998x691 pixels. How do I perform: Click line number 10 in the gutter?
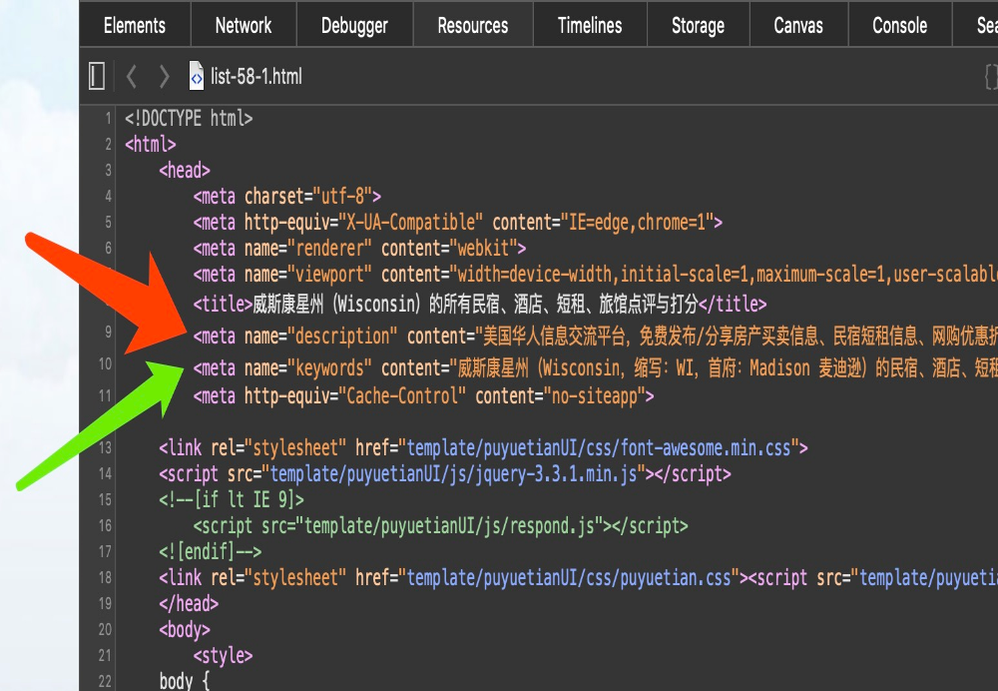pyautogui.click(x=106, y=364)
